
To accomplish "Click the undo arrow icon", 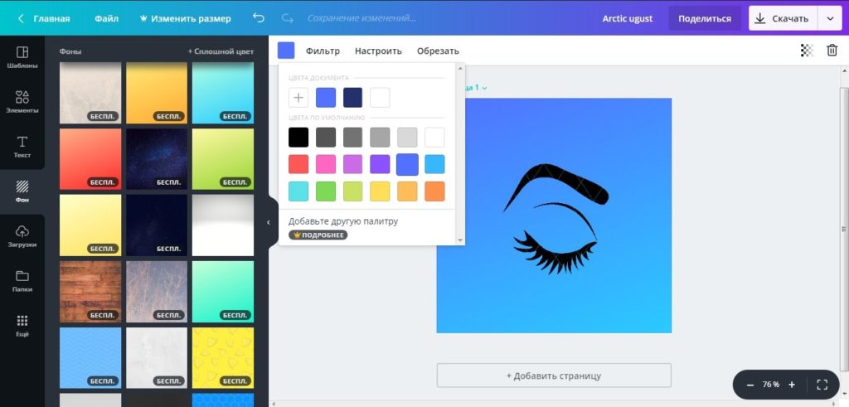I will (259, 18).
